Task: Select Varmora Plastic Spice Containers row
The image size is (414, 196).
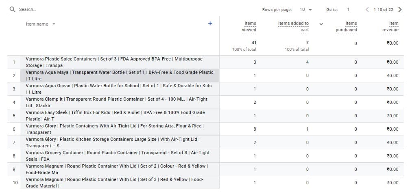Action: pyautogui.click(x=114, y=62)
